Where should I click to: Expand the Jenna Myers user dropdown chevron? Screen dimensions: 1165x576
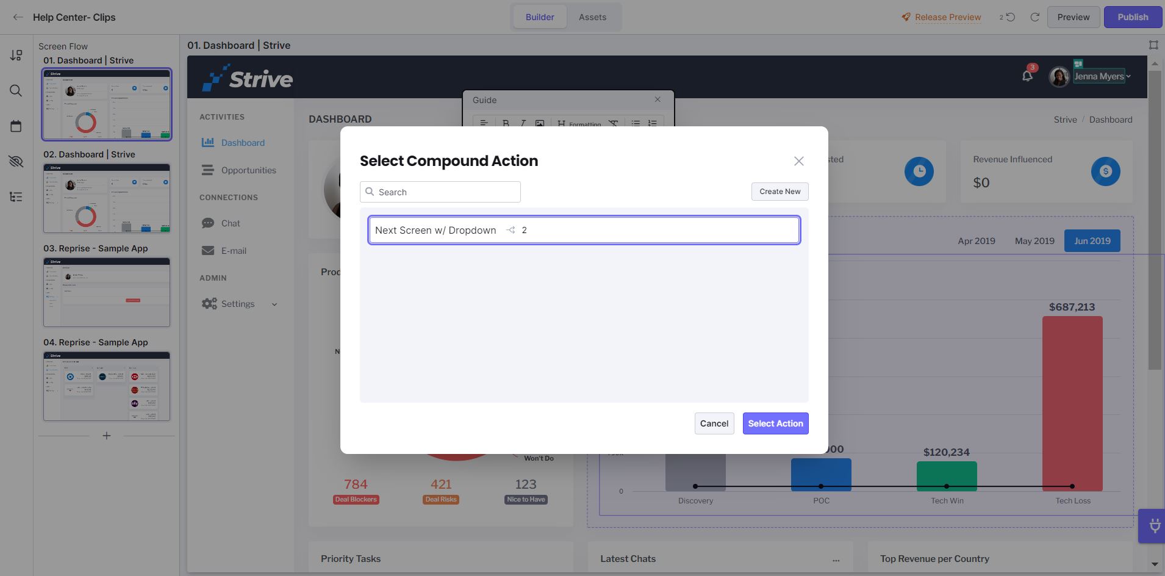pyautogui.click(x=1128, y=76)
